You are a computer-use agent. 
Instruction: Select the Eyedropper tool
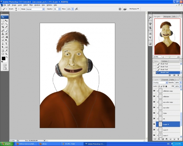pos(6,51)
